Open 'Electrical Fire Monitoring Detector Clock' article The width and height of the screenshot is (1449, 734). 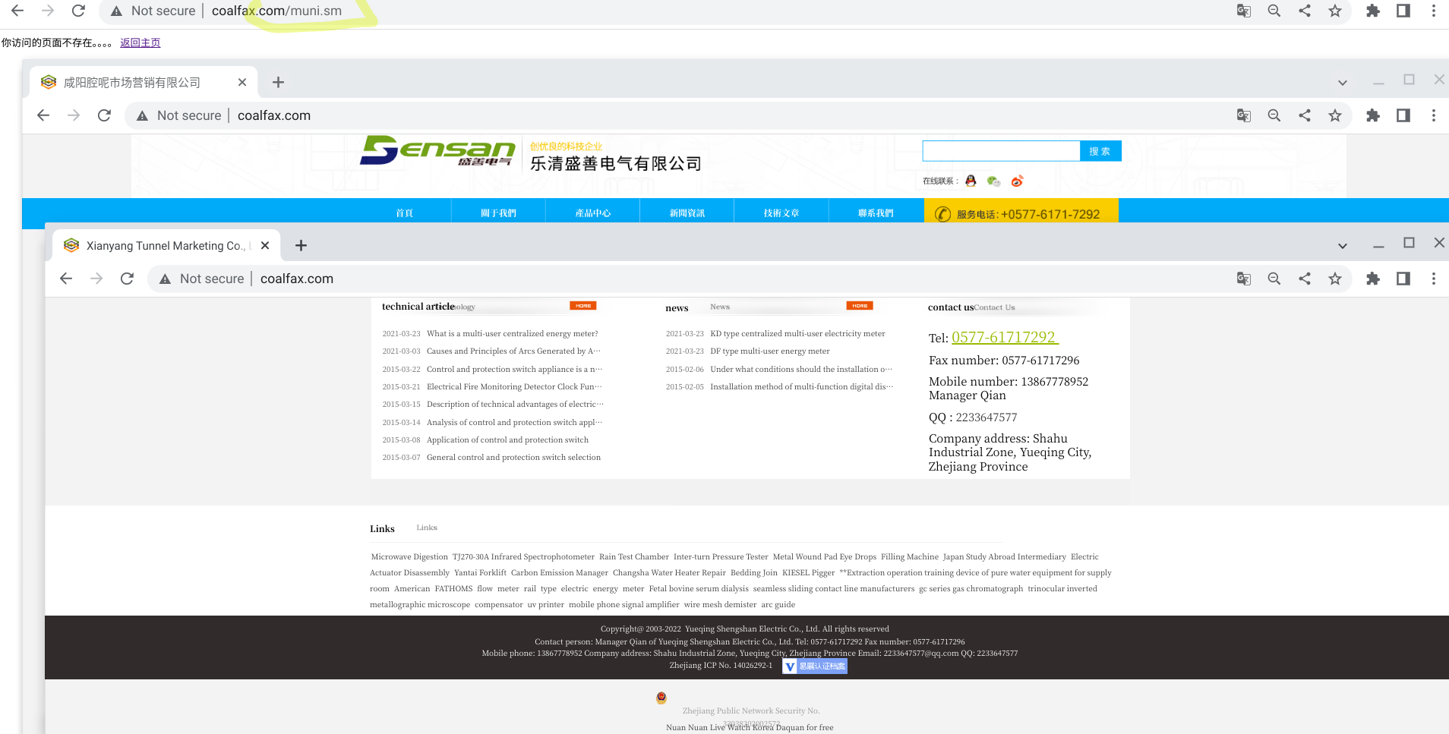pos(515,386)
